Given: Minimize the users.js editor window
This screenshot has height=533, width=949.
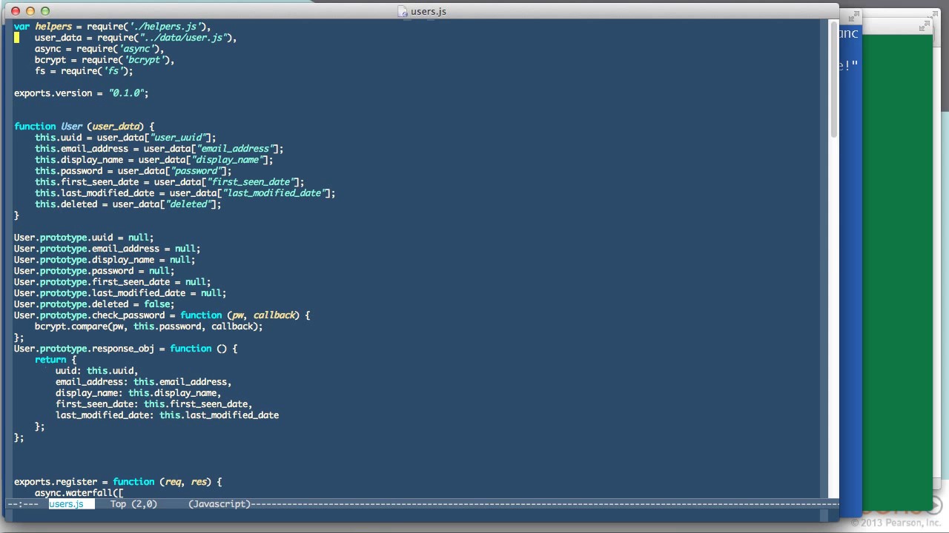Looking at the screenshot, I should coord(30,11).
